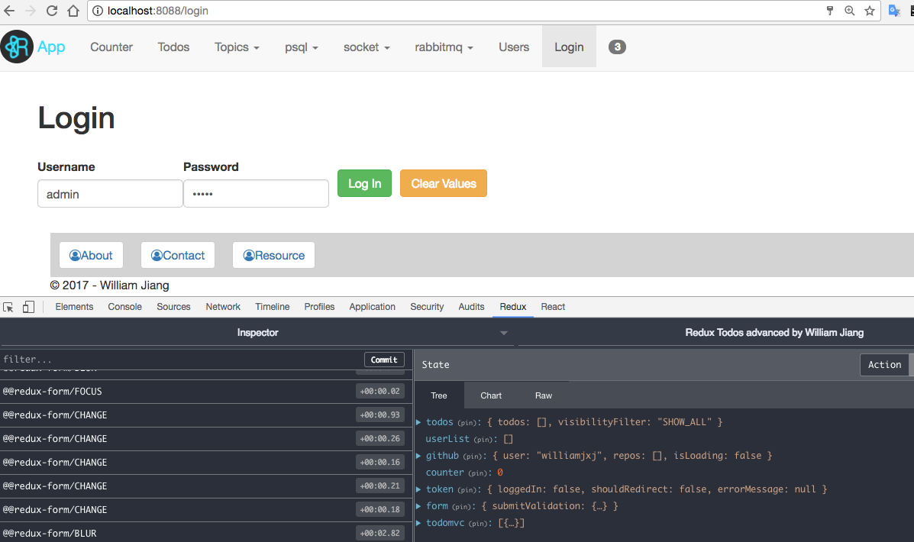Select the @@redux-form/BLUR action at +00:02.82
The image size is (914, 542).
(205, 534)
